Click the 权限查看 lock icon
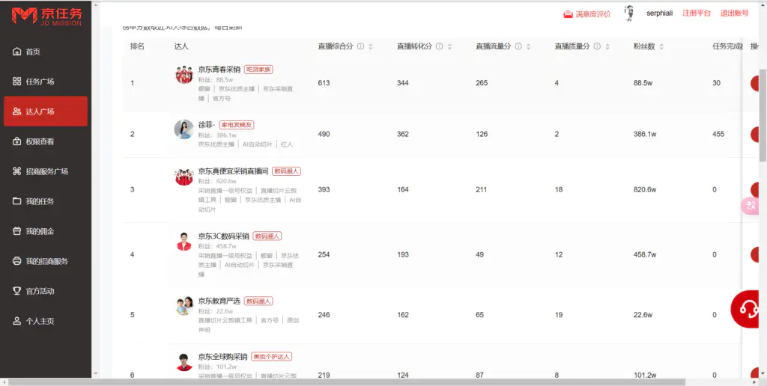This screenshot has height=386, width=767. click(x=17, y=141)
